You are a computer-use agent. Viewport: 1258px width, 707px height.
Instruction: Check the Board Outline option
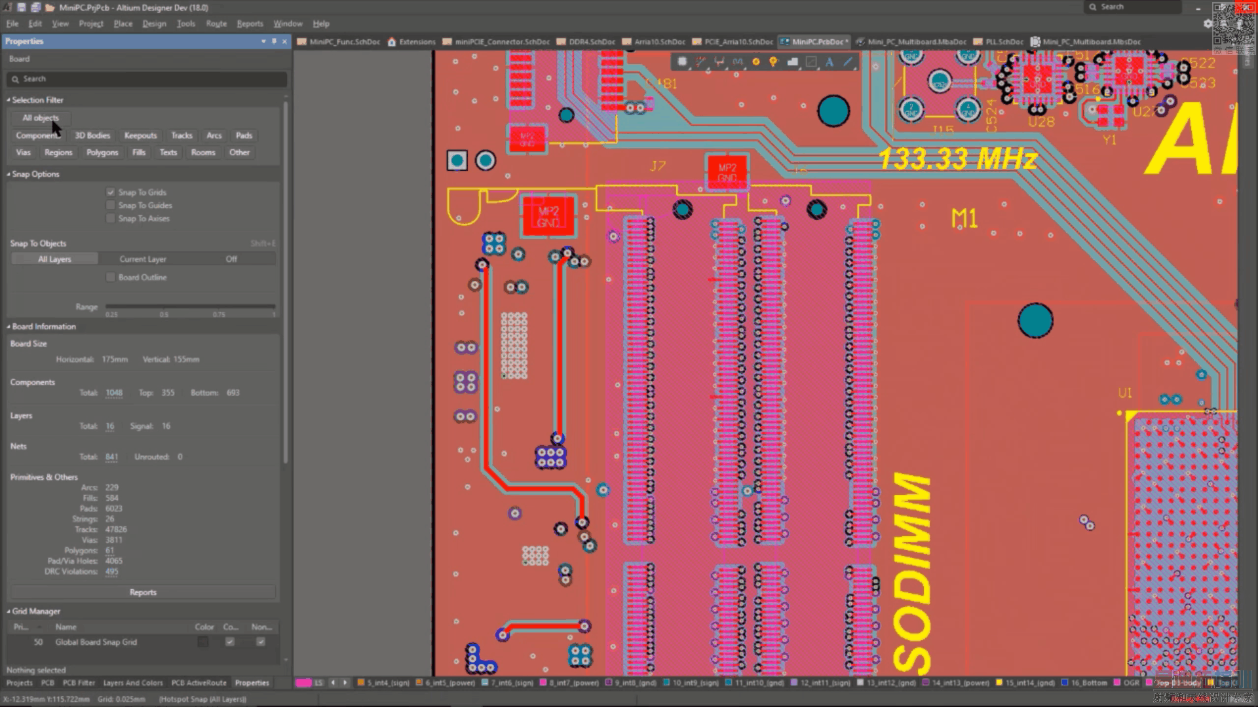(111, 278)
